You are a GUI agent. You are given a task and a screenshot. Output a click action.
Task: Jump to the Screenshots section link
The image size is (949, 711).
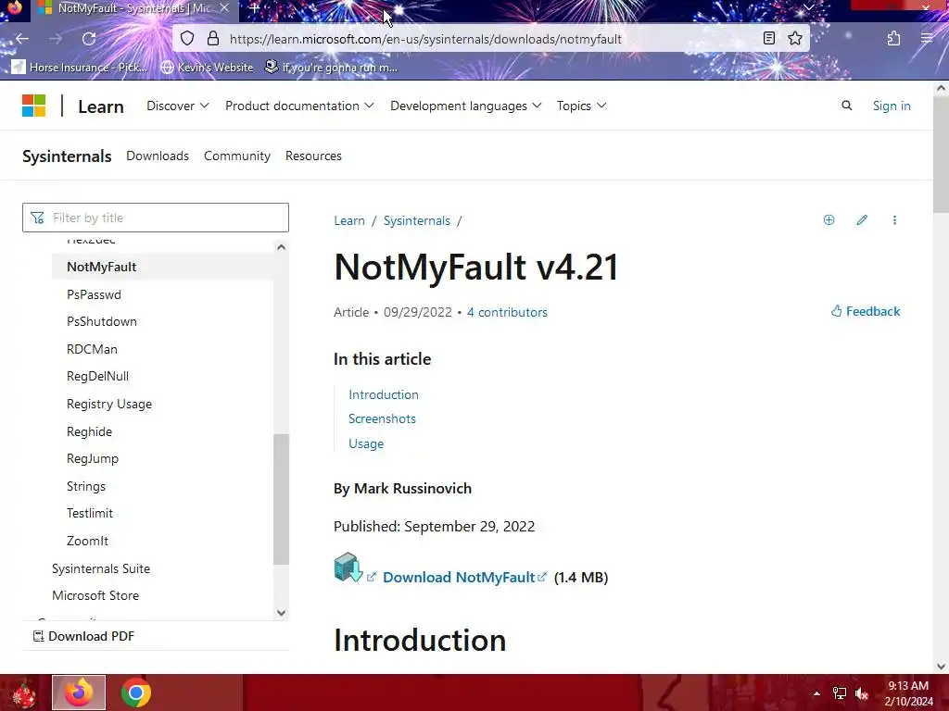coord(382,419)
